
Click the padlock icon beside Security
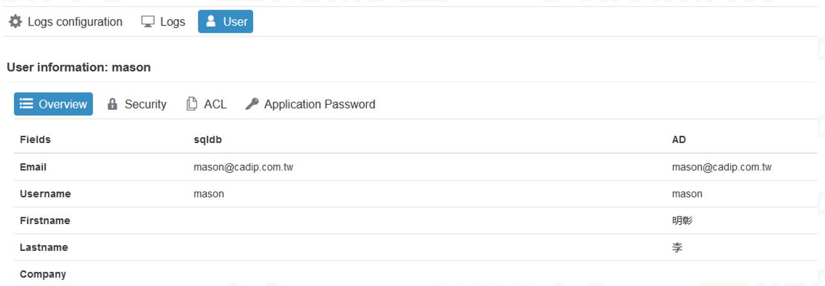tap(113, 104)
